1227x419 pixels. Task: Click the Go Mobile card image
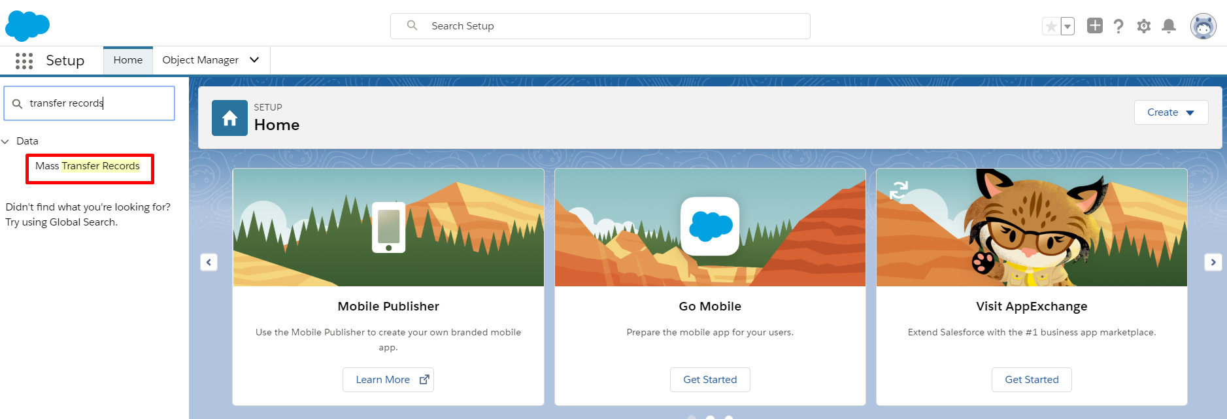pyautogui.click(x=710, y=227)
